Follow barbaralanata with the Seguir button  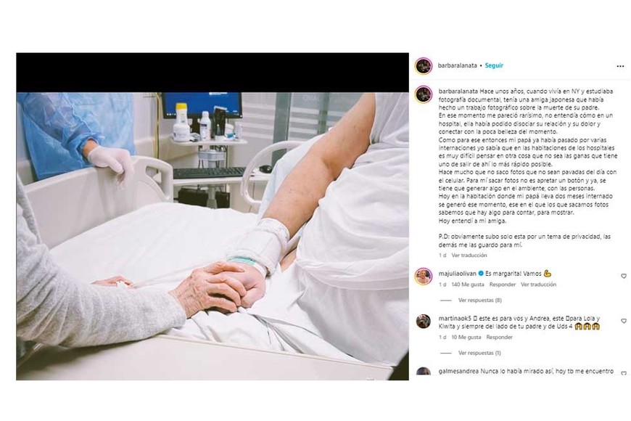pyautogui.click(x=494, y=65)
